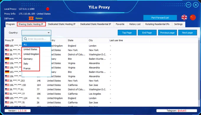
Task: Click the Proxy IP column header
Action: coord(9,40)
